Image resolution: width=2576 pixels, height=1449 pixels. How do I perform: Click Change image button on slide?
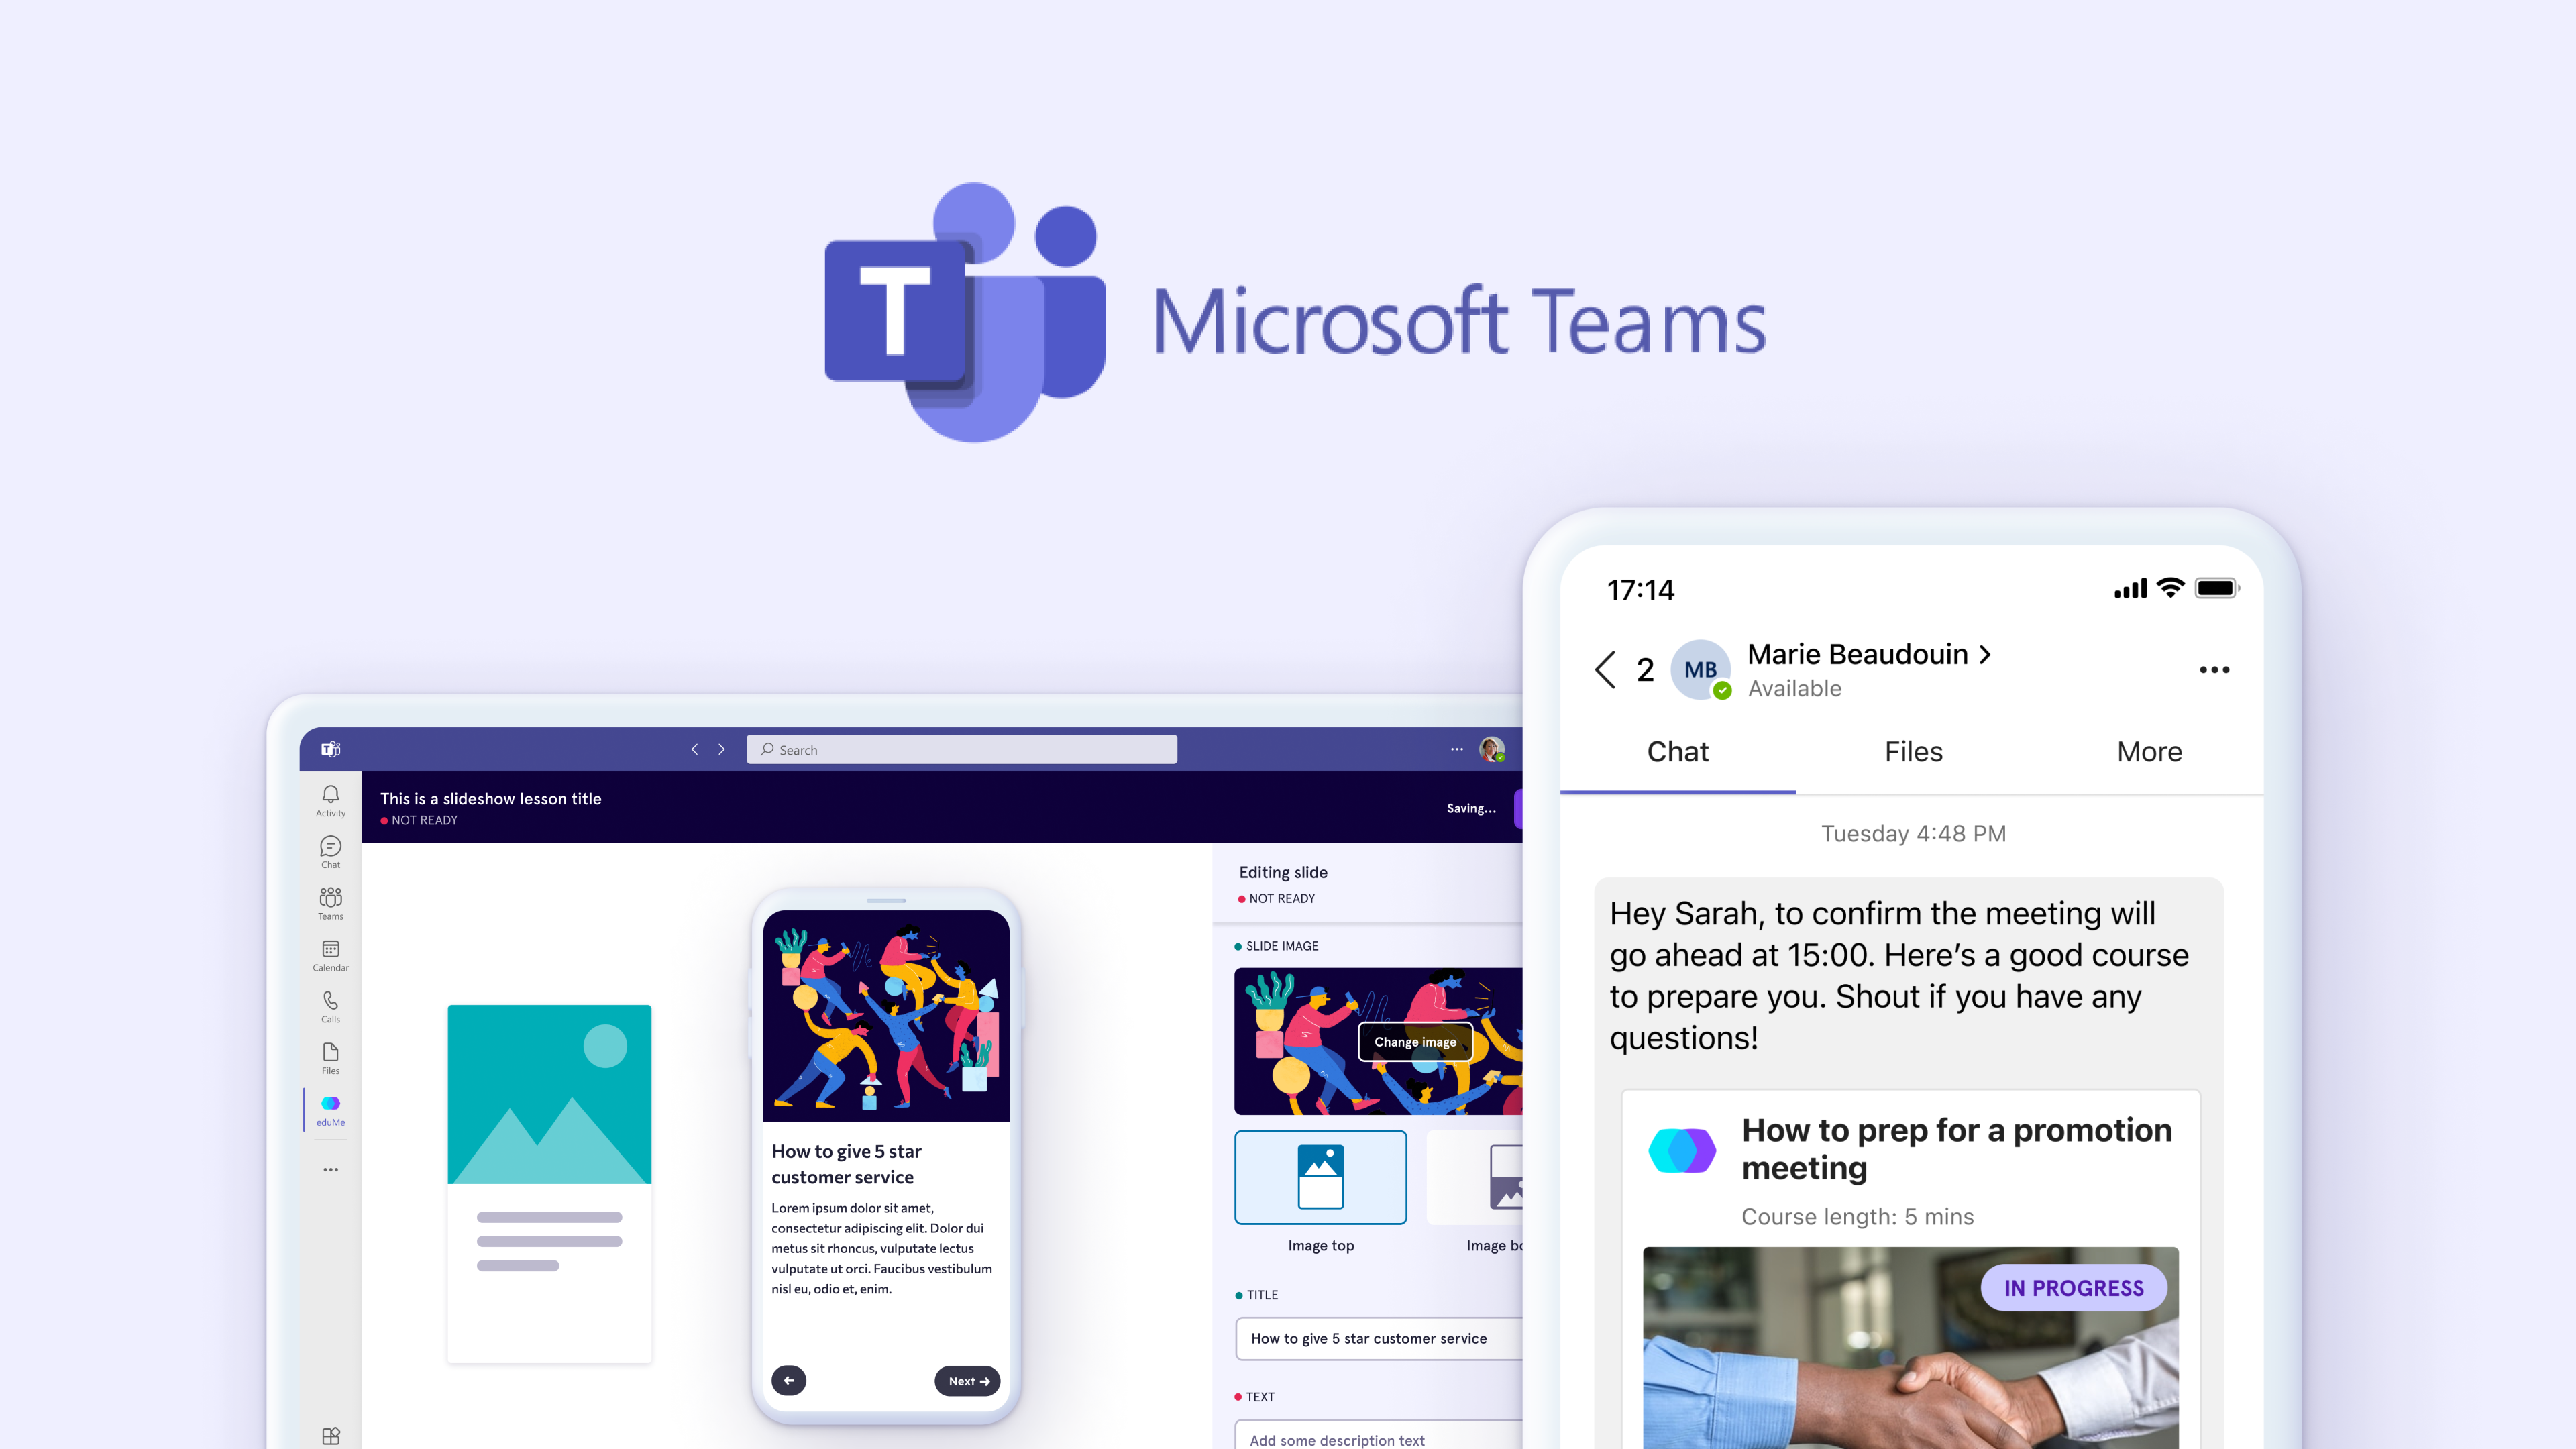[x=1413, y=1042]
